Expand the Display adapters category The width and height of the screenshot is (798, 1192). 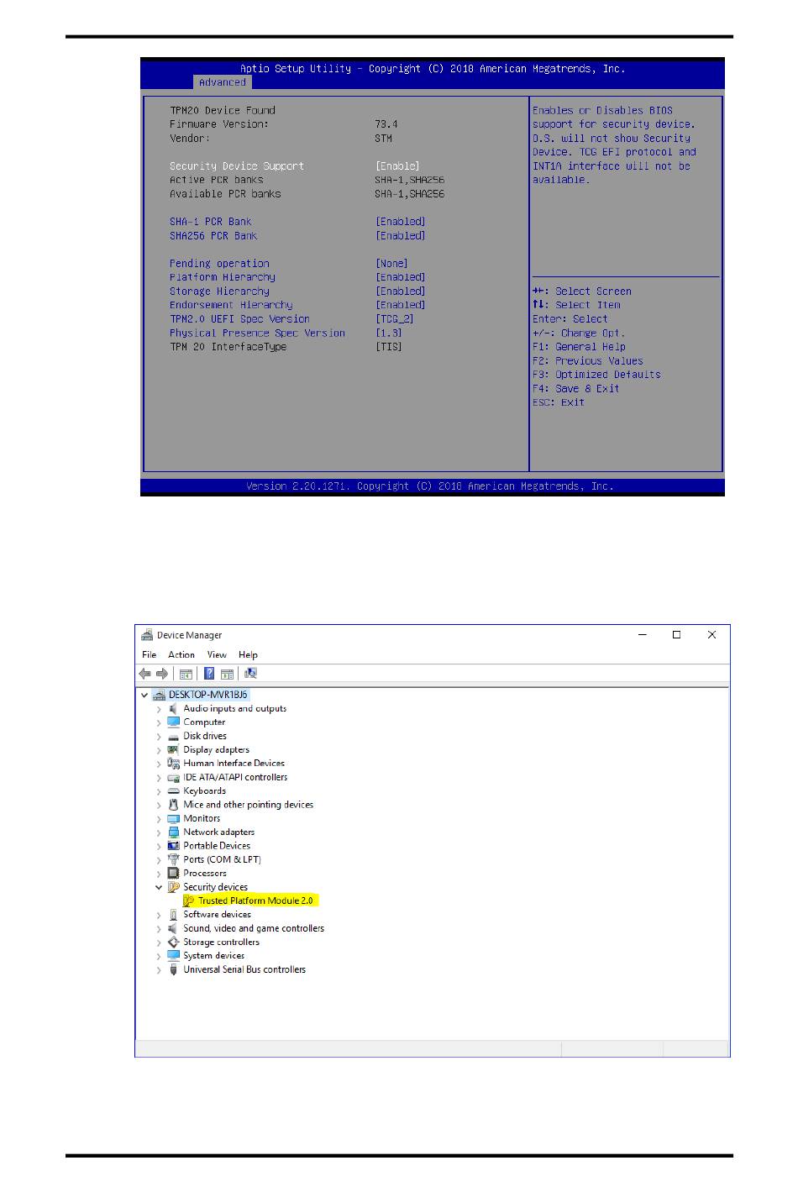point(159,750)
